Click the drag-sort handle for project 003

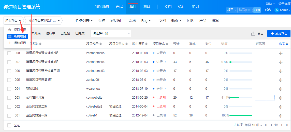(281, 98)
